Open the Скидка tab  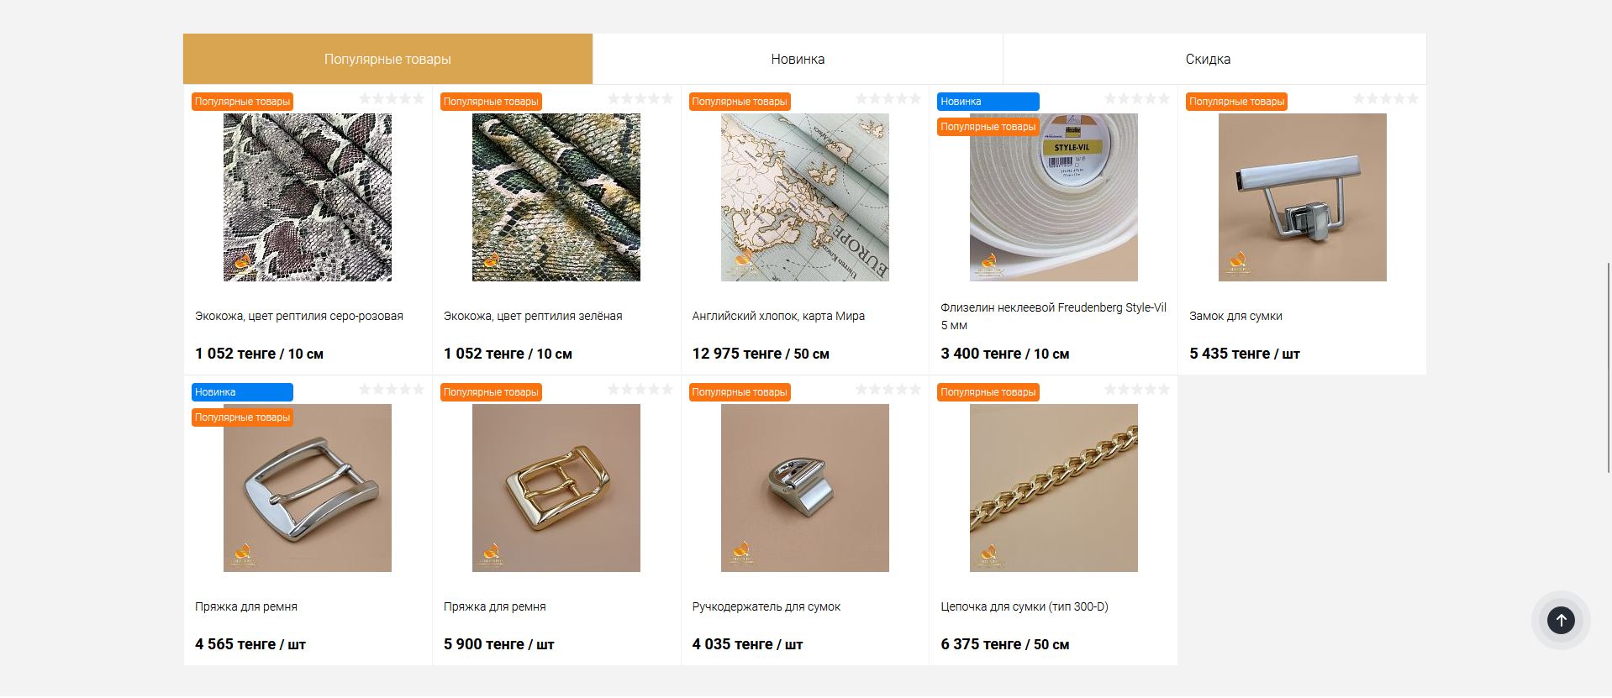[x=1208, y=59]
